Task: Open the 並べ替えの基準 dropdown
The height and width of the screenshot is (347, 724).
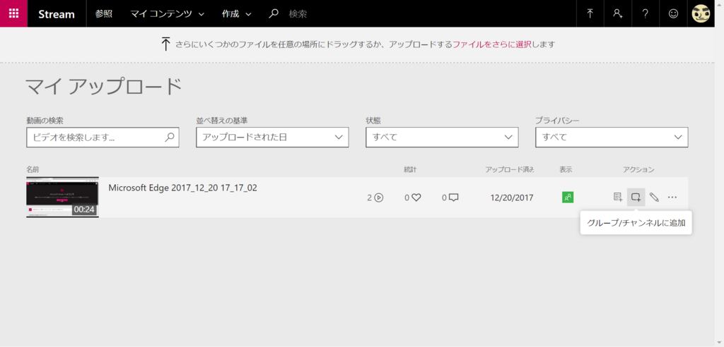Action: coord(272,138)
